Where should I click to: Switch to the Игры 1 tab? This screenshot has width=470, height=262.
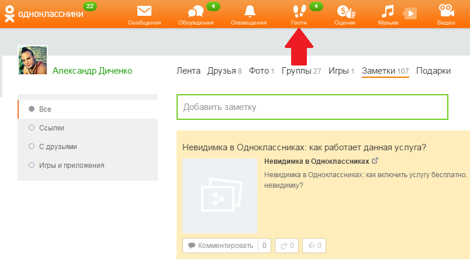[x=341, y=71]
